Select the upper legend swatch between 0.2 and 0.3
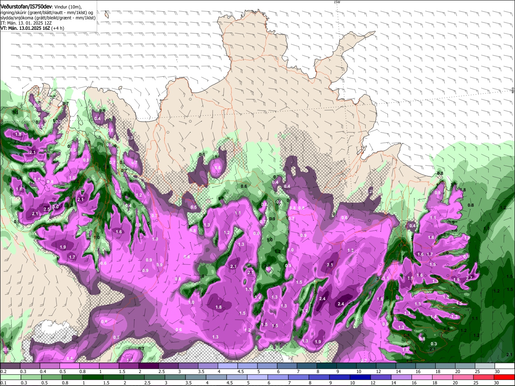The image size is (515, 386). point(11,366)
